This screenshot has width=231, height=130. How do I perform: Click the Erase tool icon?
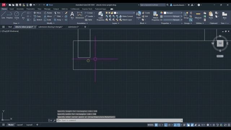(x=66, y=13)
